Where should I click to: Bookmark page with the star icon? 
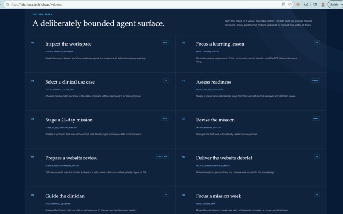point(290,4)
